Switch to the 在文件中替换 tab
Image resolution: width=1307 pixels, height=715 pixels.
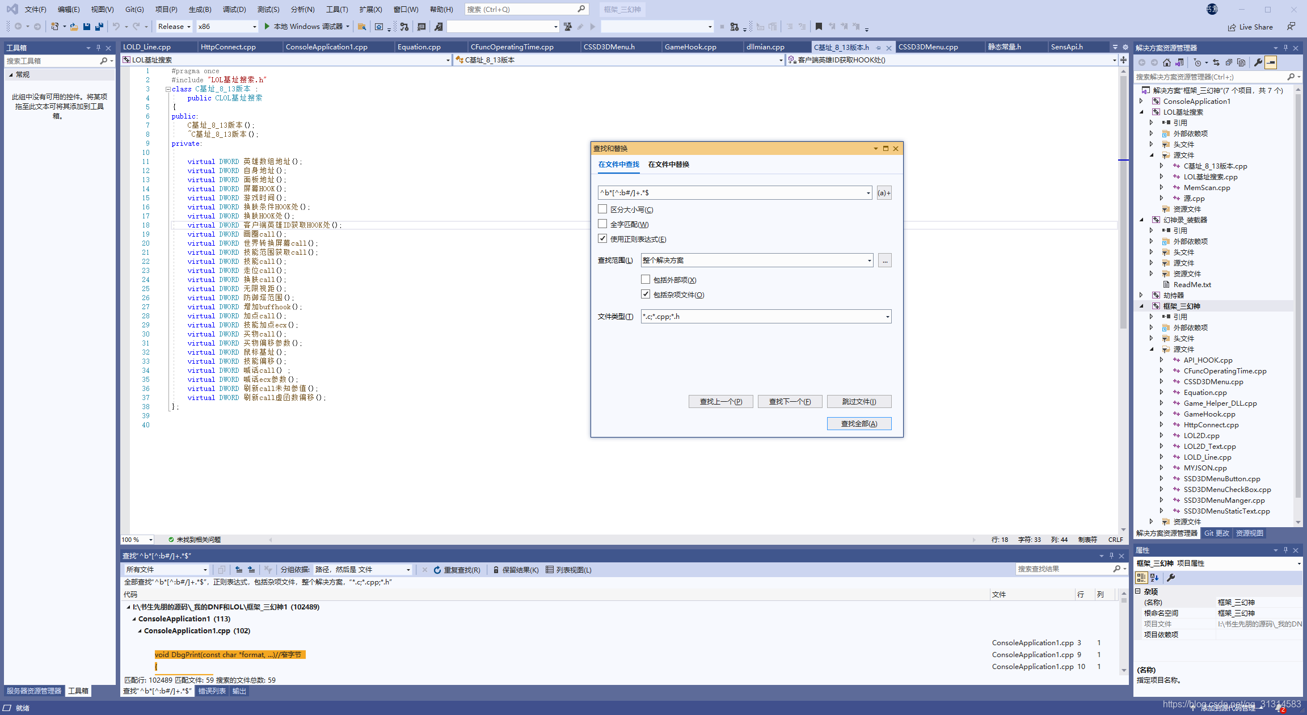tap(668, 165)
